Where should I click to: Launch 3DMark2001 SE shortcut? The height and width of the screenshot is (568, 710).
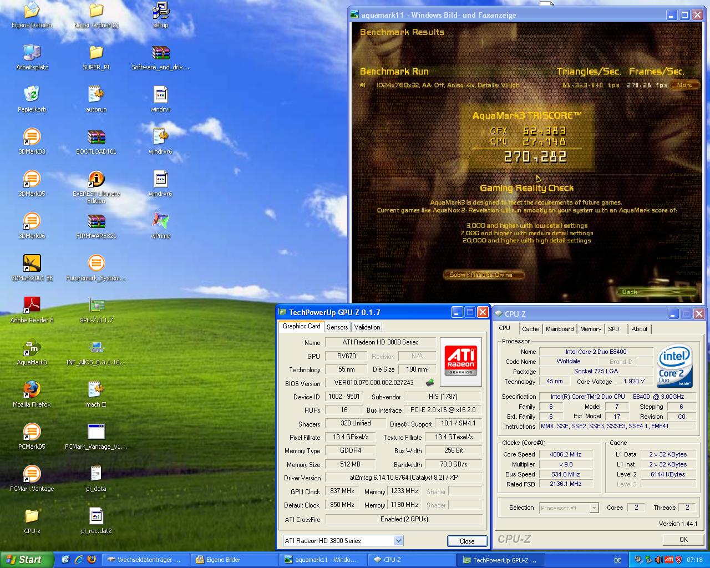coord(32,263)
